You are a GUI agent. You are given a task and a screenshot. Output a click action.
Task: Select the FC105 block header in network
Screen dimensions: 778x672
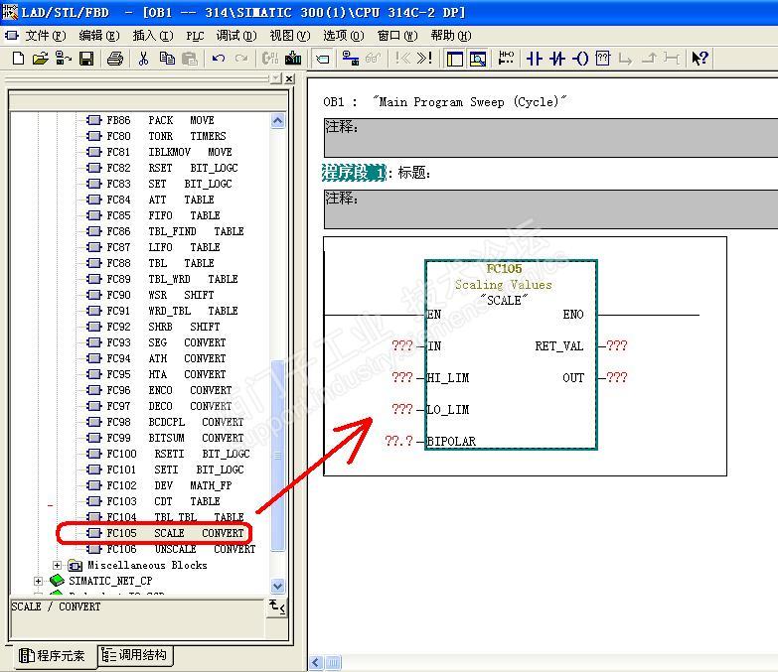(x=504, y=269)
